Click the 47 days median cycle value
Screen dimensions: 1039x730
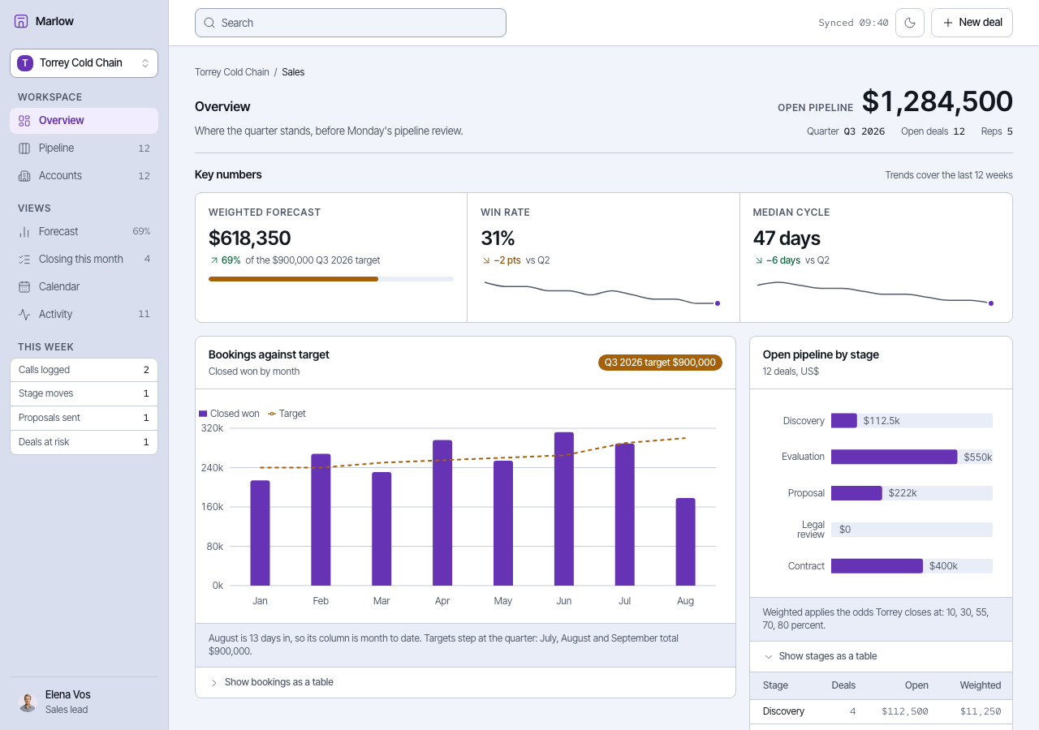(787, 238)
